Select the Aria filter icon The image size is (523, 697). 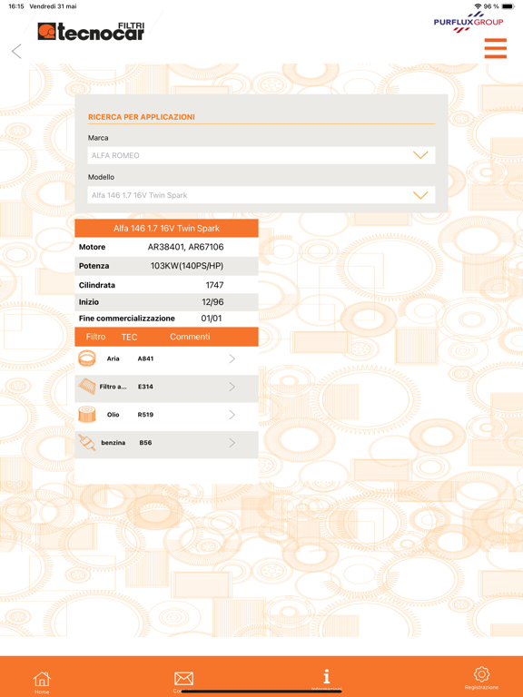(87, 358)
